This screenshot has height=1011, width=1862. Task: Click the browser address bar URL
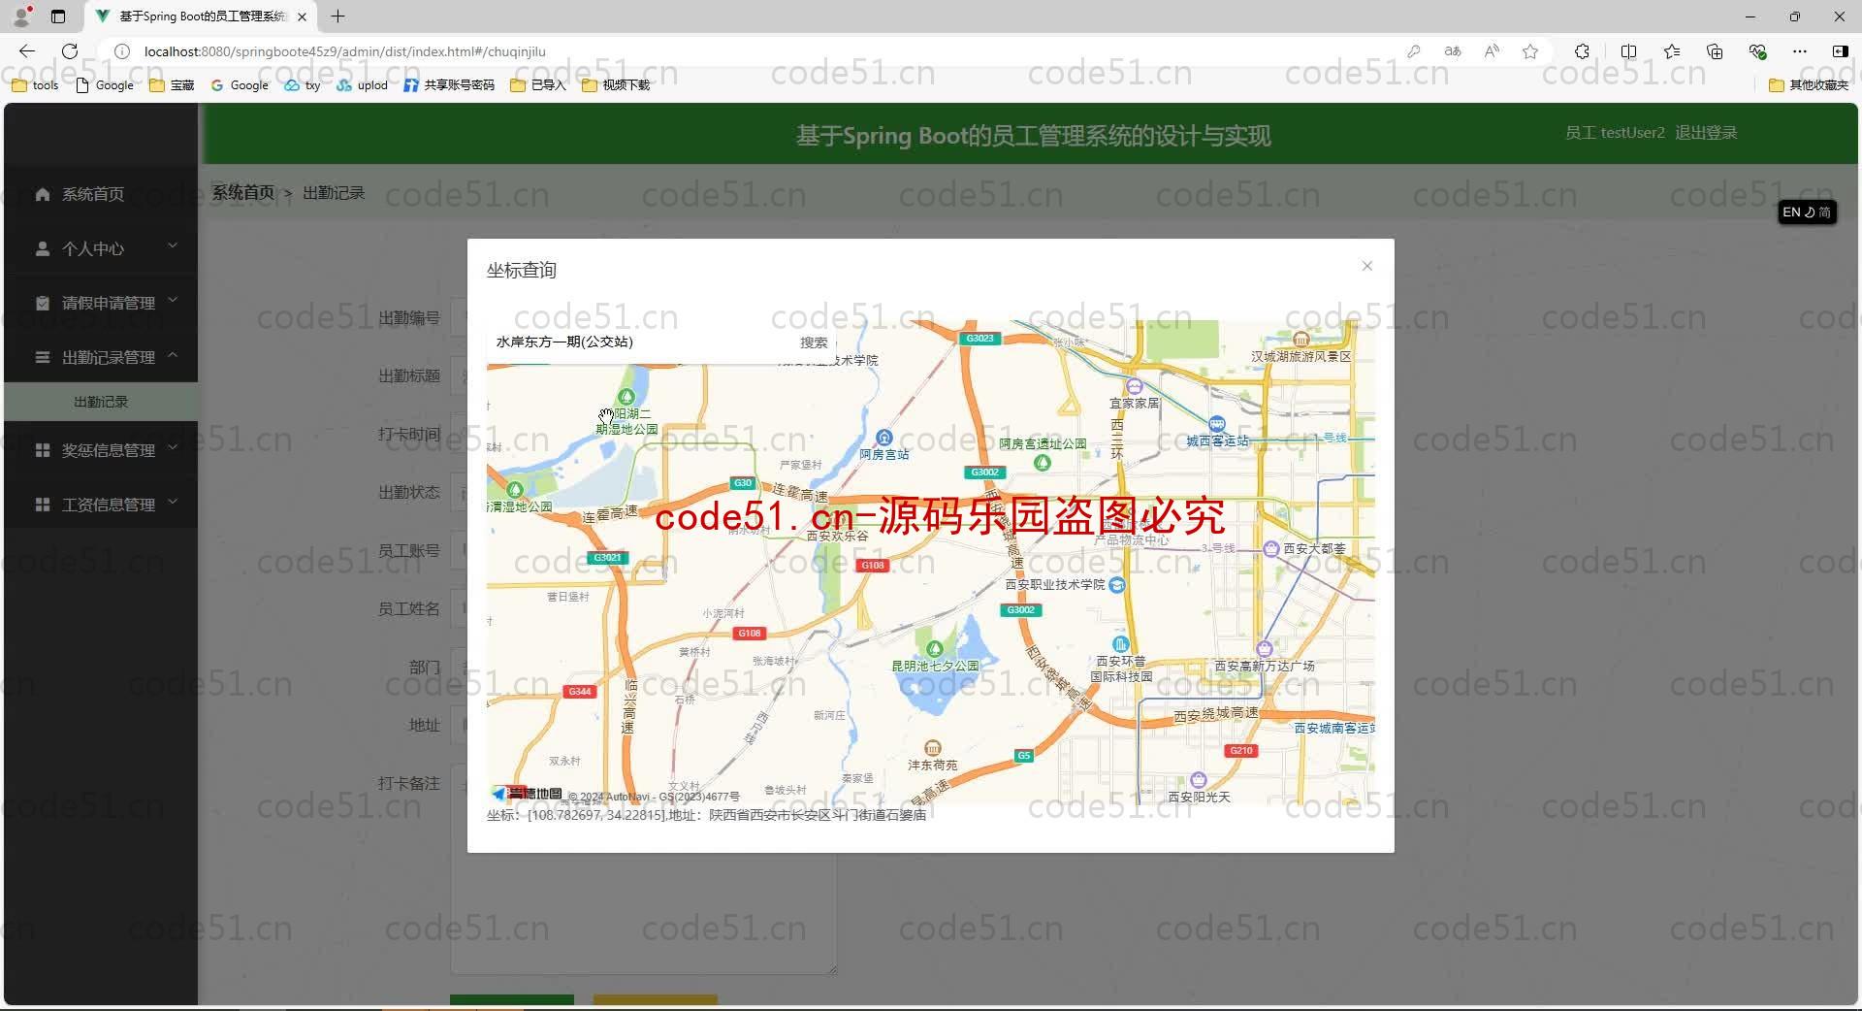coord(345,51)
